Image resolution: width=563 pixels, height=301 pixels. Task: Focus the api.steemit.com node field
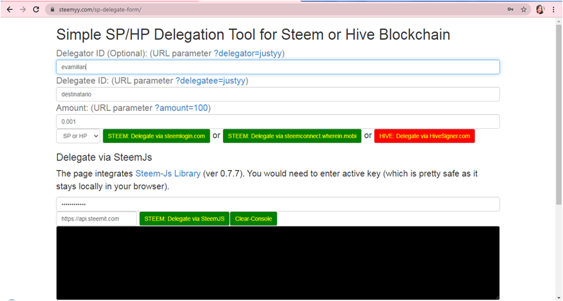(x=96, y=219)
